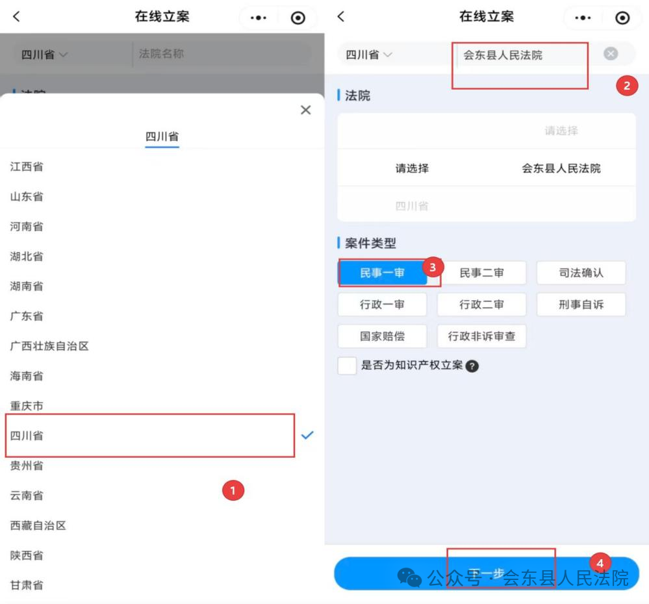Viewport: 649px width, 604px height.
Task: Select the 行政一审 case type
Action: (382, 305)
